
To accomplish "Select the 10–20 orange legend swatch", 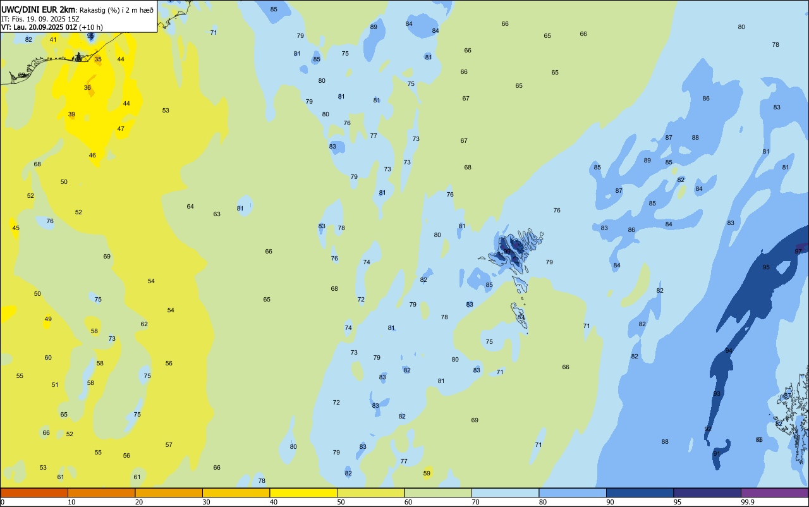I will pyautogui.click(x=101, y=492).
